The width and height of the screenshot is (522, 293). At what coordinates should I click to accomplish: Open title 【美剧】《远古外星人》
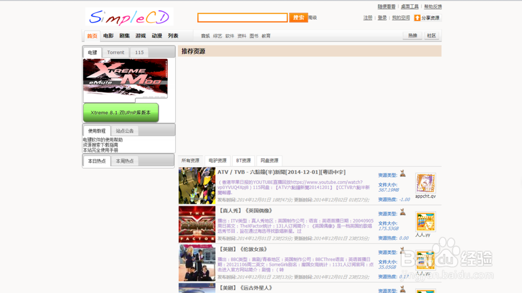coord(245,288)
